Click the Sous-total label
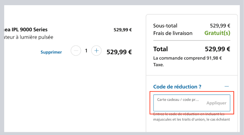Viewport: 244px width, 135px height. [165, 26]
